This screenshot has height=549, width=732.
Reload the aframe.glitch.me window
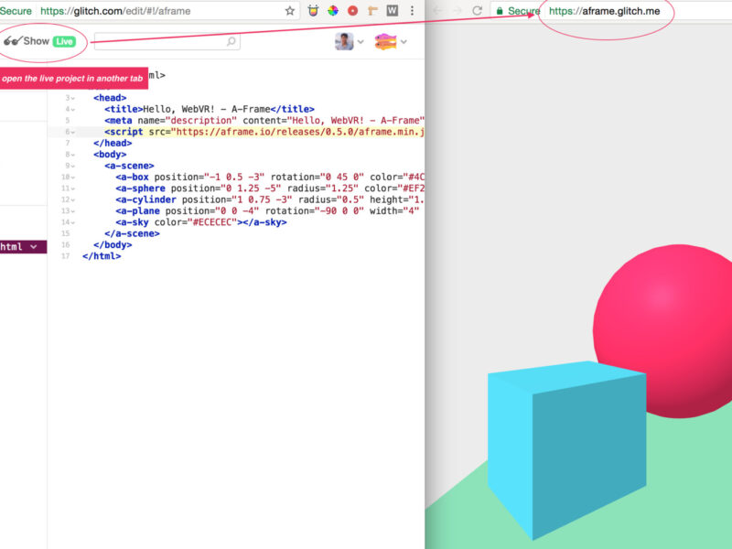click(x=477, y=10)
